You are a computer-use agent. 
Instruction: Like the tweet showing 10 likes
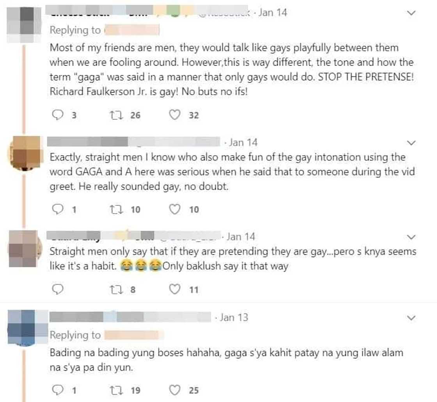click(175, 209)
